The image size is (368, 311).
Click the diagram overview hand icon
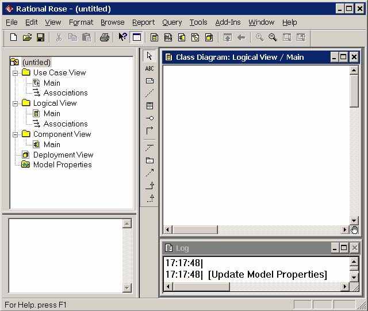[354, 230]
